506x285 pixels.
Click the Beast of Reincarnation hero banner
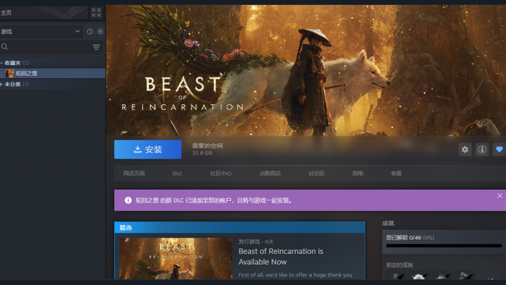(306, 70)
